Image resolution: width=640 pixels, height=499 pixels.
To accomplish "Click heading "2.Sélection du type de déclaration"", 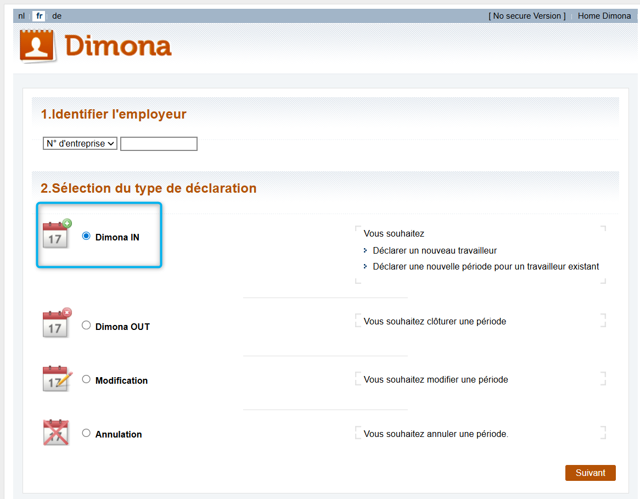I will (149, 188).
